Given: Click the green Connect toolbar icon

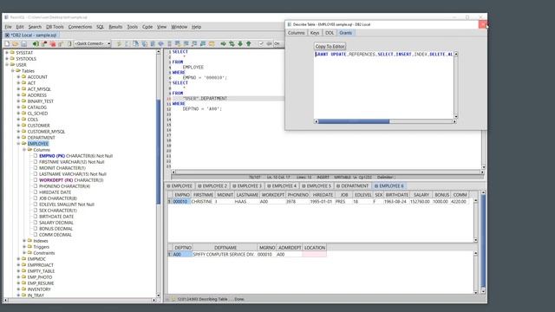Looking at the screenshot, I should 36,44.
